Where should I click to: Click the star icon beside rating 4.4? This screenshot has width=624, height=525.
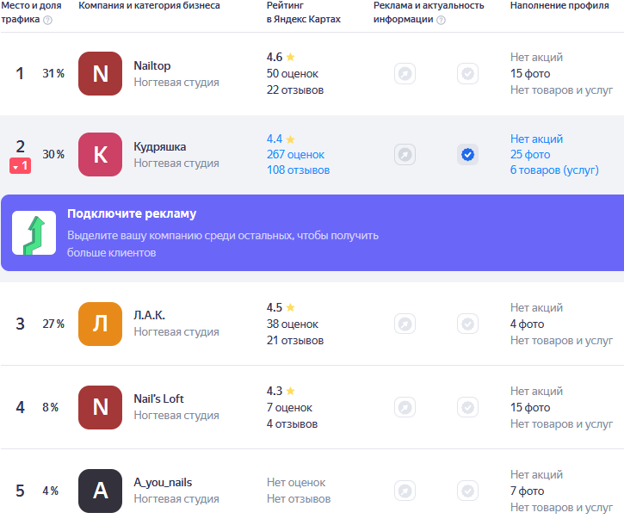(x=291, y=139)
